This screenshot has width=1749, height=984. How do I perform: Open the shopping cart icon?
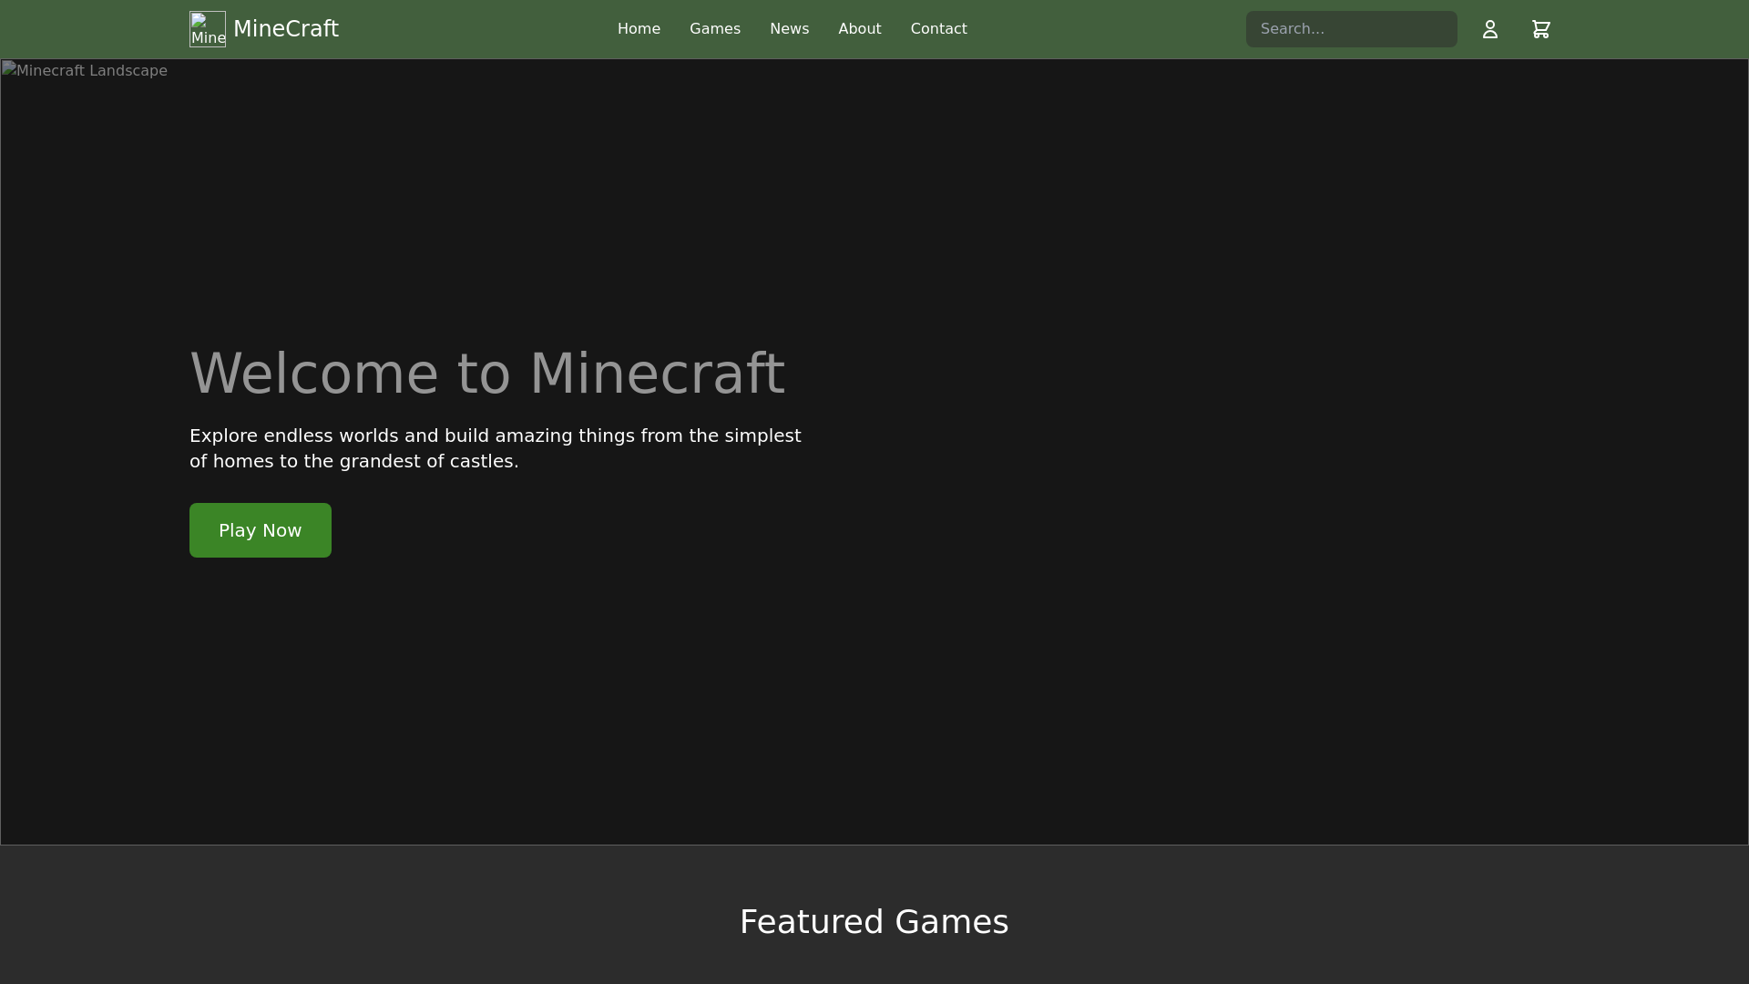(x=1541, y=28)
